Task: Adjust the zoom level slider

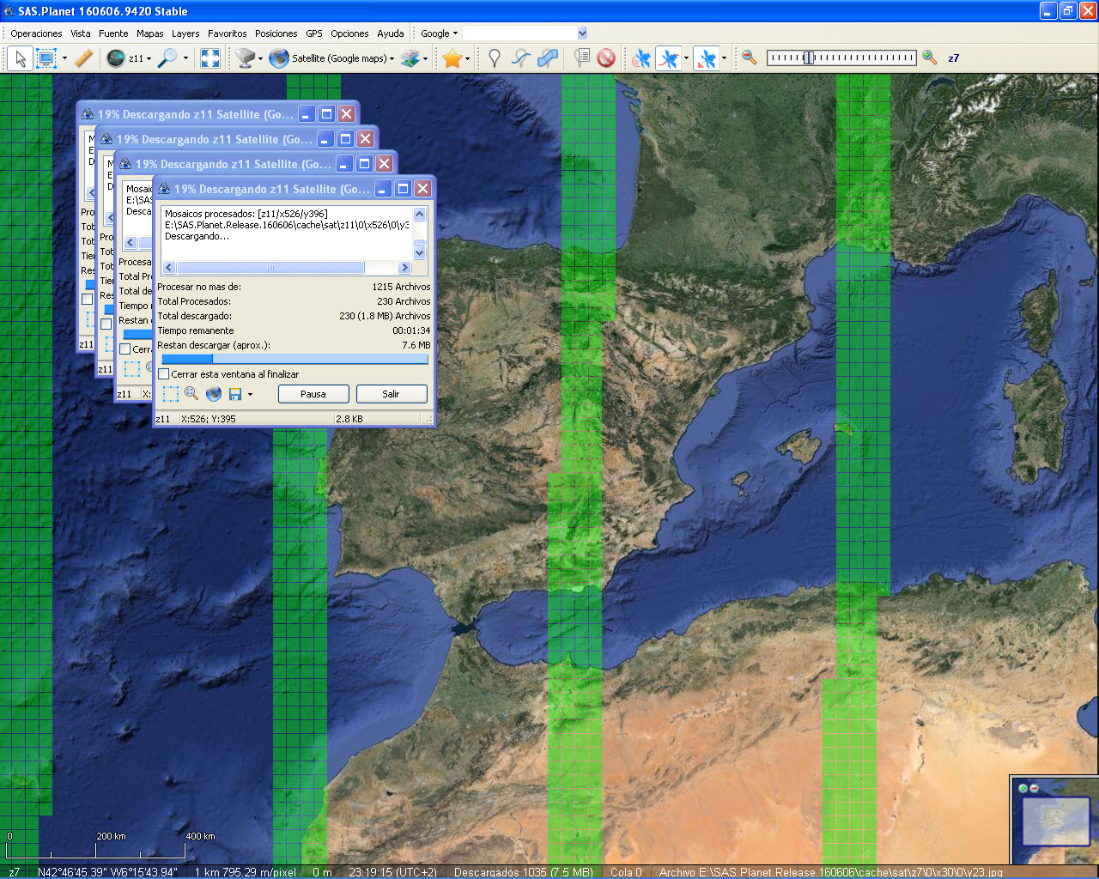Action: [807, 58]
